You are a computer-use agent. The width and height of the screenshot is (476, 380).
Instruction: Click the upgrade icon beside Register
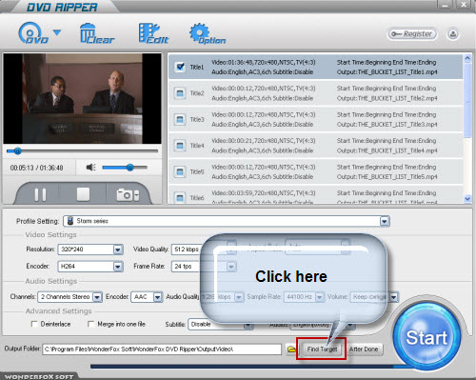453,34
